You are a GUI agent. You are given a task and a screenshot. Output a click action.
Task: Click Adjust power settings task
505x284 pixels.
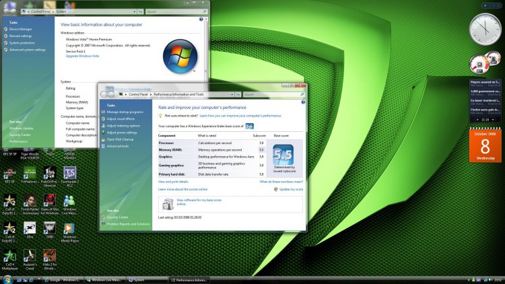(122, 133)
